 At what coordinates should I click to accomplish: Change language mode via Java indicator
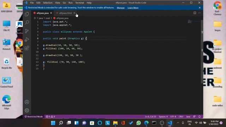pyautogui.click(x=188, y=116)
